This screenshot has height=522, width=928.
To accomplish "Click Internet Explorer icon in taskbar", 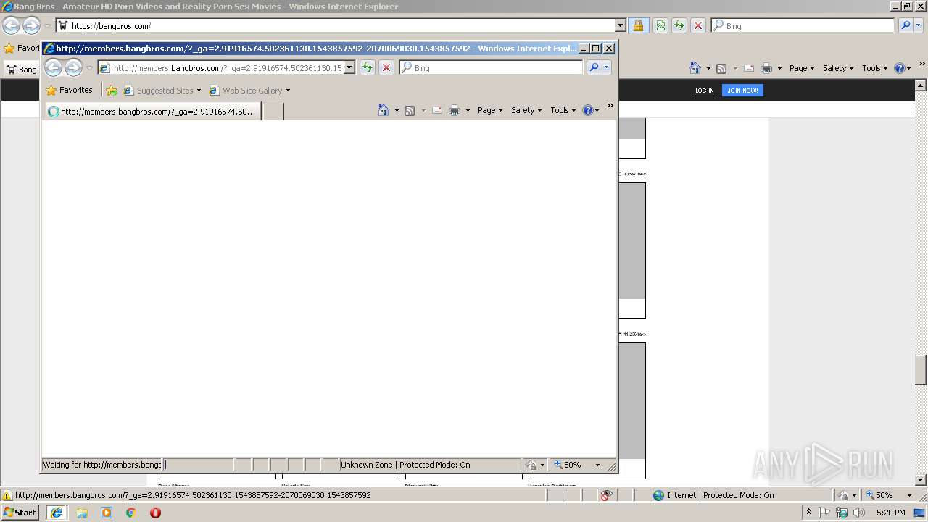I will pos(56,513).
